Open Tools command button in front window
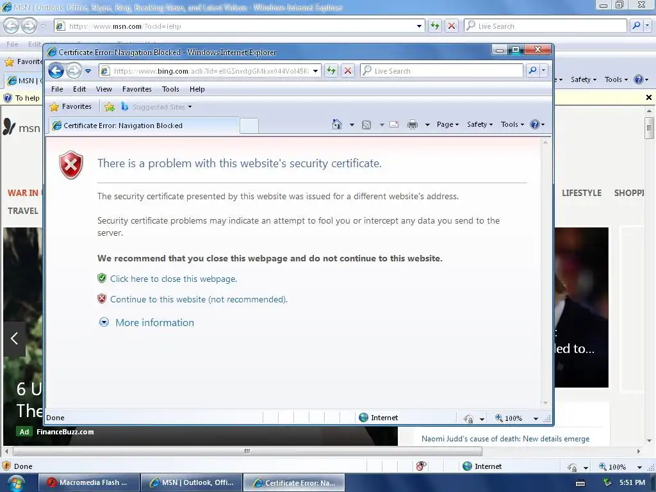Screen dimensions: 656x492 [x=512, y=124]
